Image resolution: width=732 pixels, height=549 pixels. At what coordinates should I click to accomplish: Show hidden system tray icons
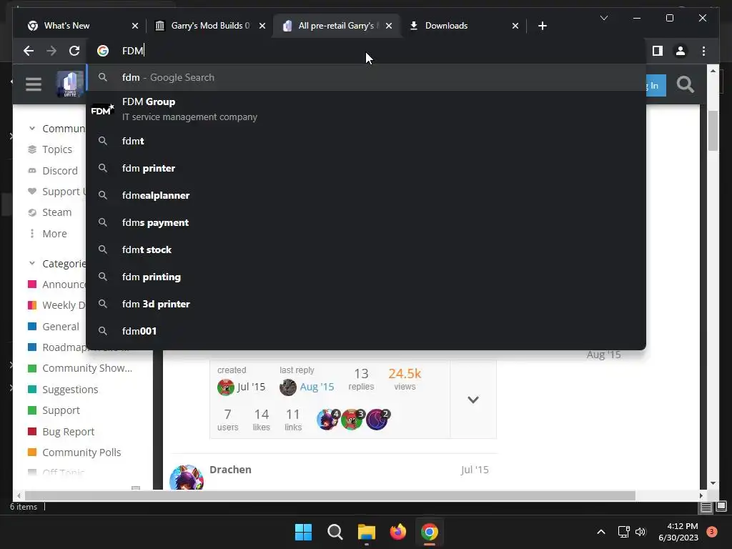601,532
